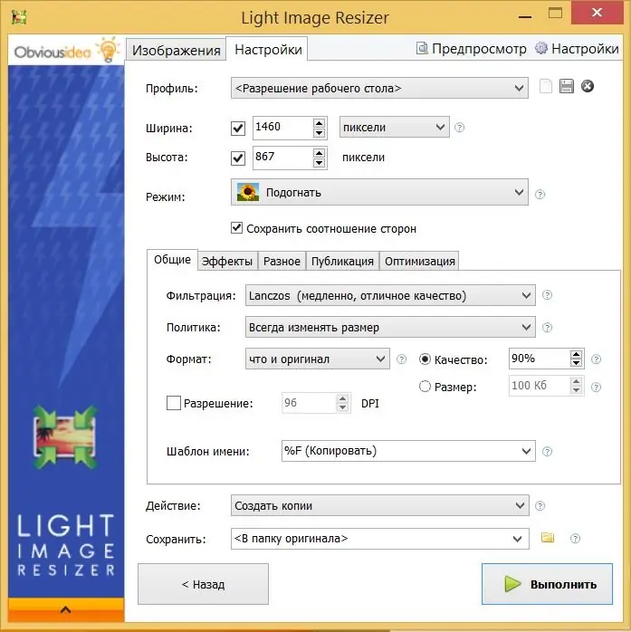Open the Шаблон имени dropdown
This screenshot has width=631, height=632.
[x=408, y=451]
